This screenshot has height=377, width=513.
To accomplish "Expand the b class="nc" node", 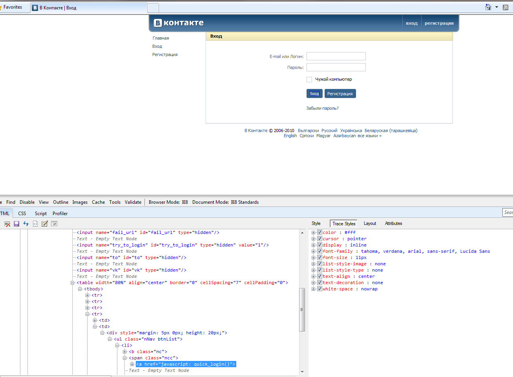I will 125,352.
